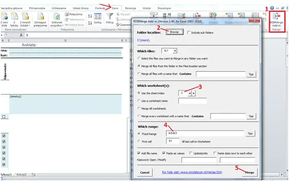Increase the sheet index with right arrow

point(194,93)
